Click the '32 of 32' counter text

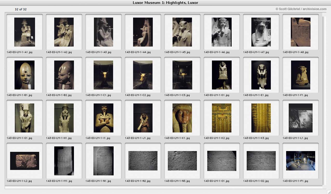tap(20, 9)
